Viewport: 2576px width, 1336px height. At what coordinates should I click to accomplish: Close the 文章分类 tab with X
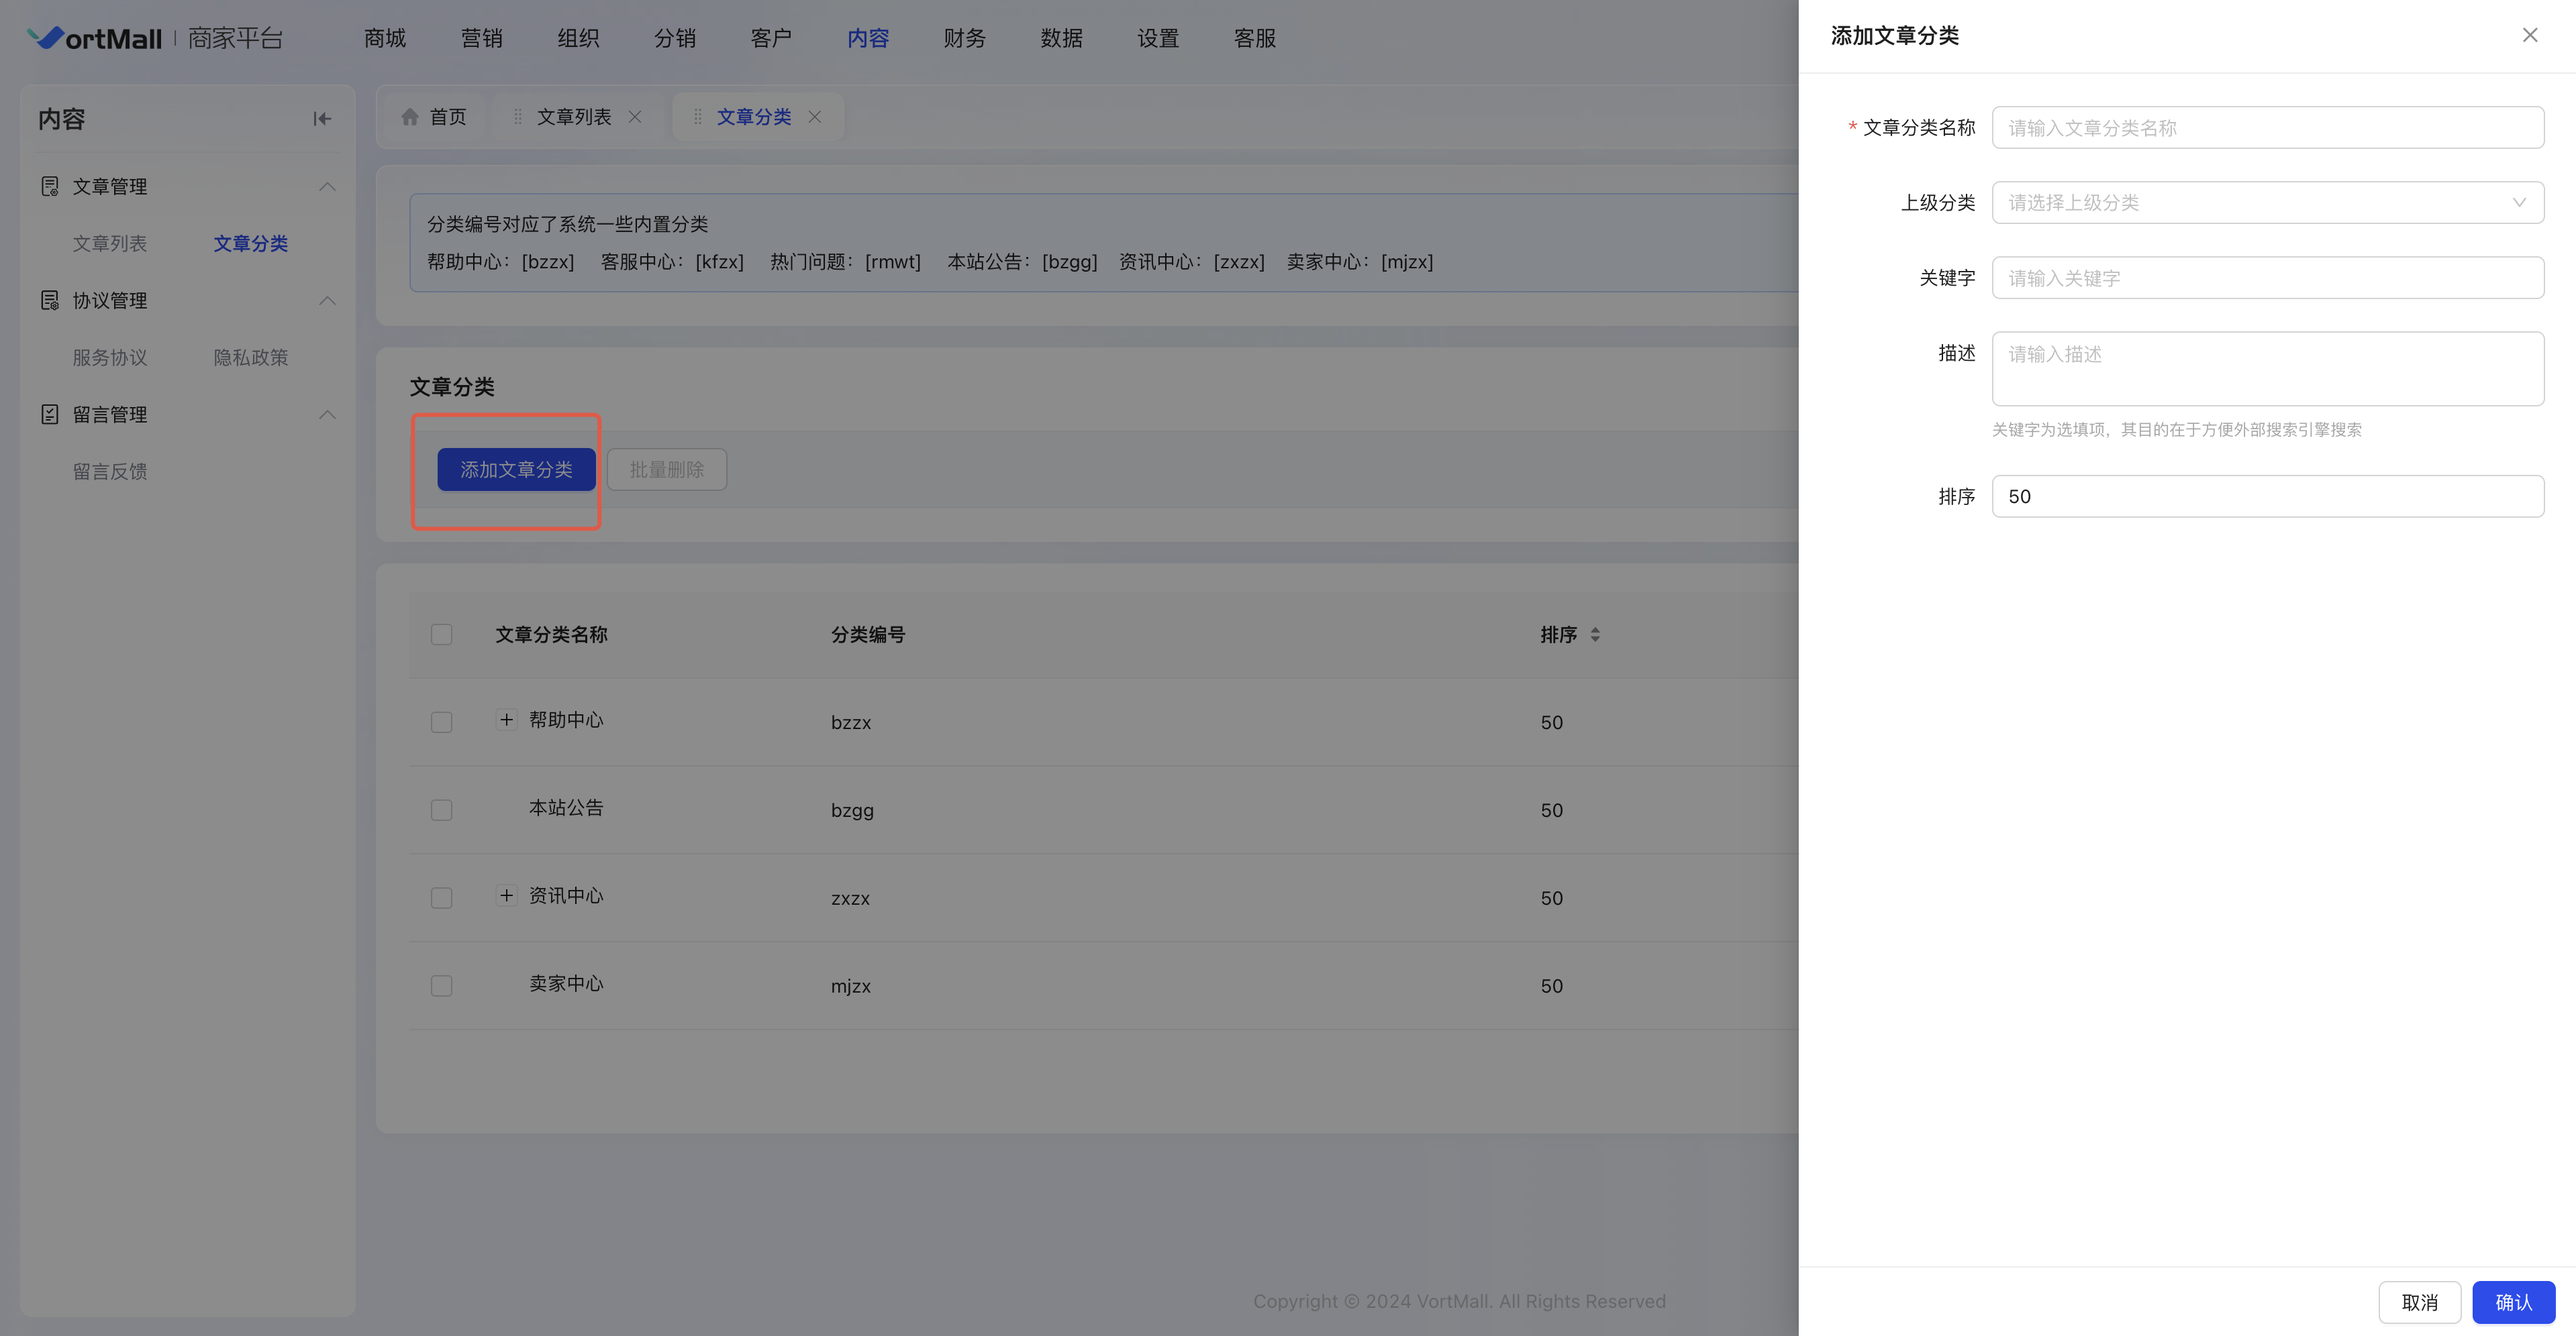(x=815, y=117)
